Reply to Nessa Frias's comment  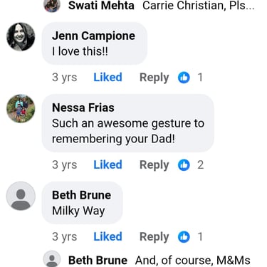pyautogui.click(x=155, y=165)
